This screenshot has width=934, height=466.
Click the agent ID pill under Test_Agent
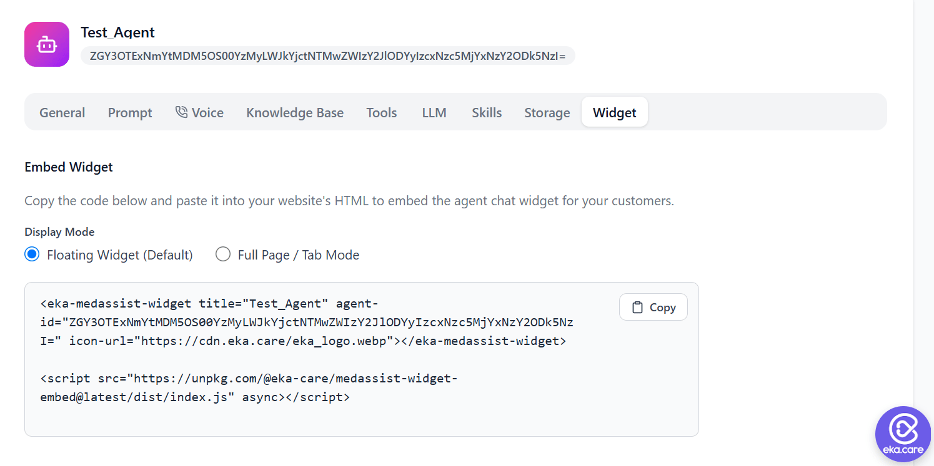click(328, 56)
